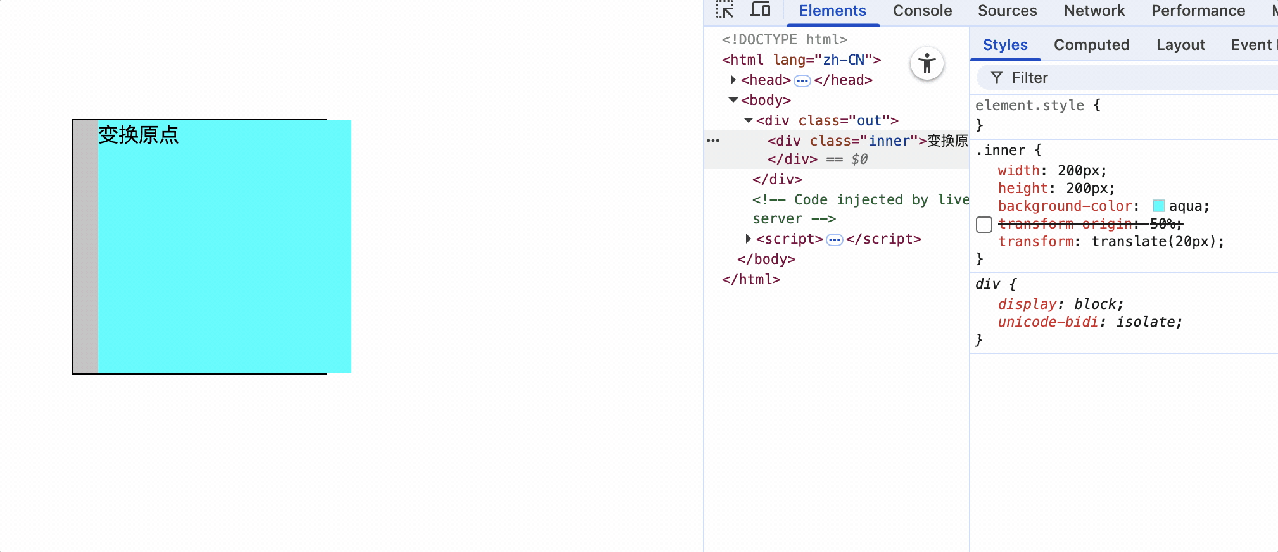Activate the inspect element picker icon
This screenshot has height=552, width=1278.
point(724,10)
